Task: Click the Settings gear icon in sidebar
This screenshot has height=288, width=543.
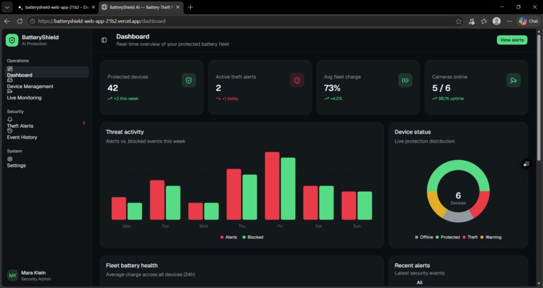Action: coord(9,159)
